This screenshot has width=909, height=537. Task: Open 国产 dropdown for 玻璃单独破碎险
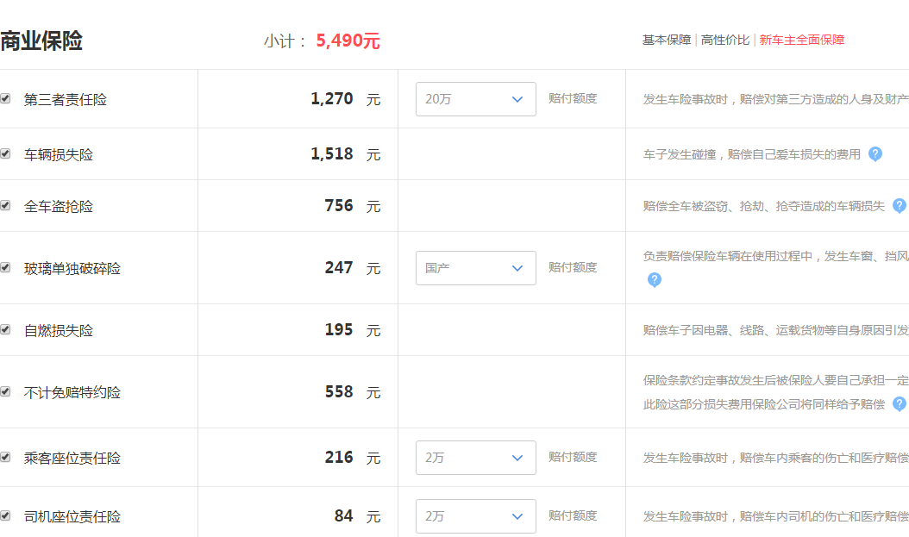click(475, 267)
